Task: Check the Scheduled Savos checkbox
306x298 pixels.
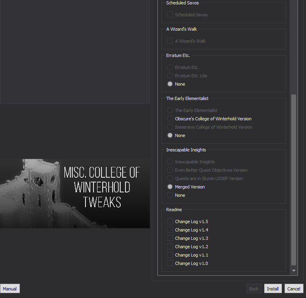Action: [x=170, y=15]
